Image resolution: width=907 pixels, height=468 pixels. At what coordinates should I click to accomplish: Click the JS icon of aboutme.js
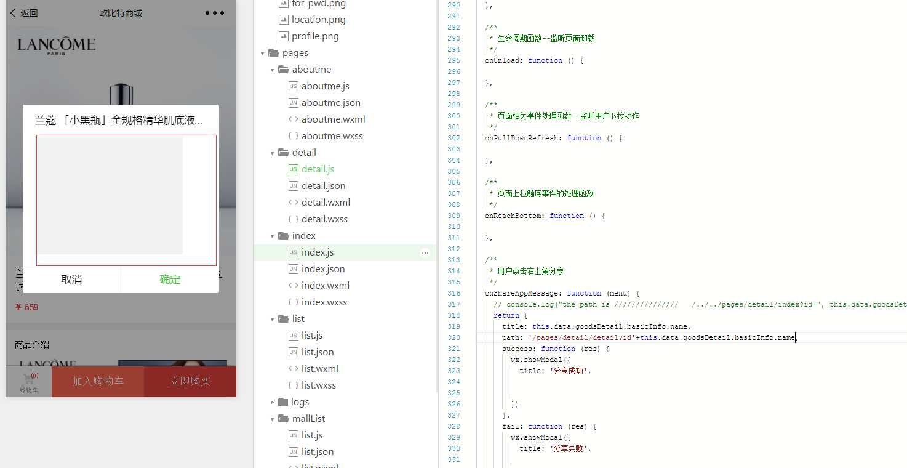pos(294,86)
